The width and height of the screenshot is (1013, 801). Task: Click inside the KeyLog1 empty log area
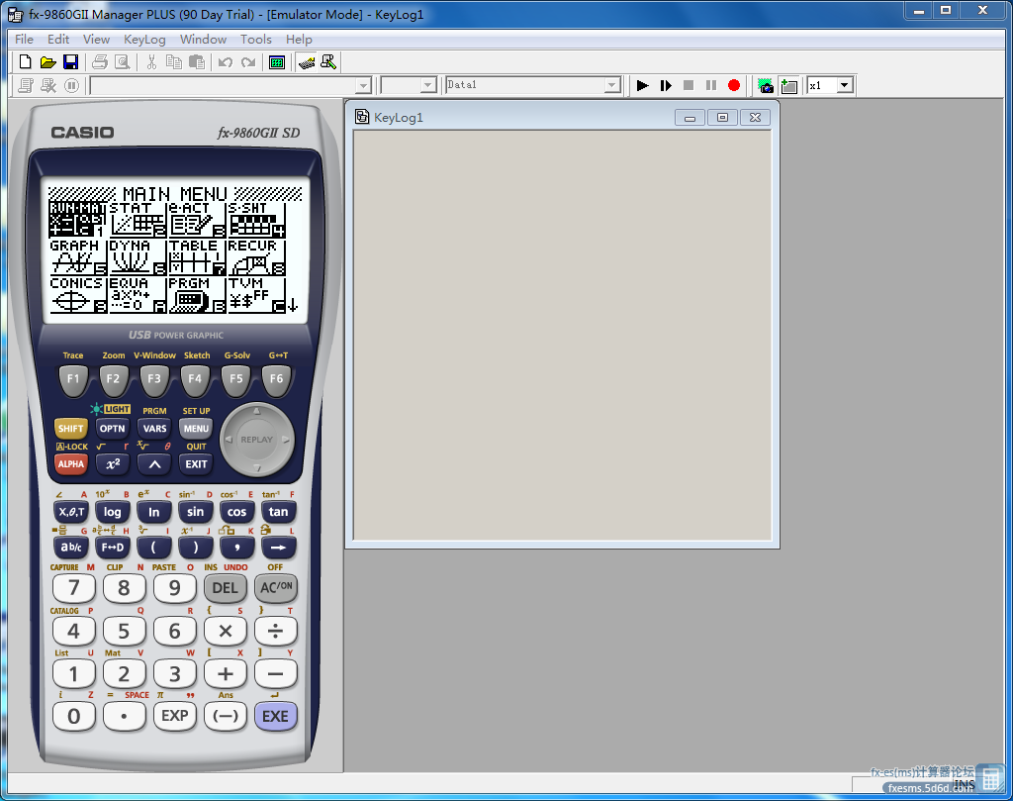pos(562,335)
